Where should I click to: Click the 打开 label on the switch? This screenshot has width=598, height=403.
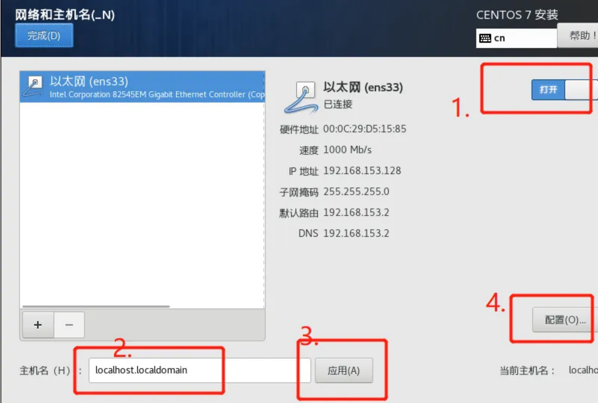pyautogui.click(x=548, y=90)
